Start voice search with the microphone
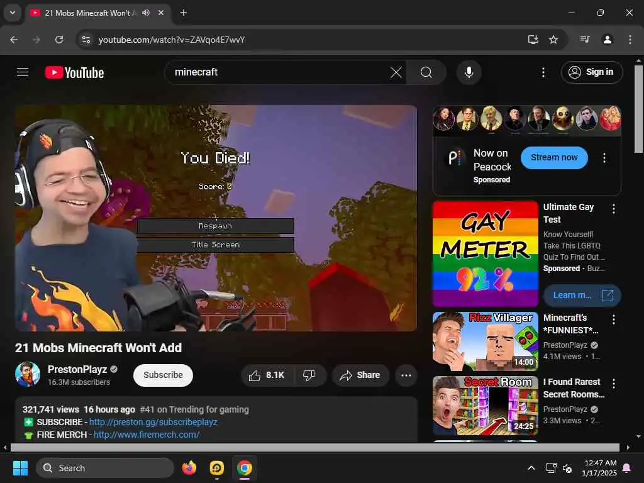Viewport: 644px width, 483px height. [x=469, y=73]
